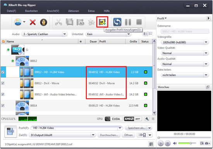Mute preview with the speaker icon
This screenshot has width=213, height=149.
tap(175, 143)
